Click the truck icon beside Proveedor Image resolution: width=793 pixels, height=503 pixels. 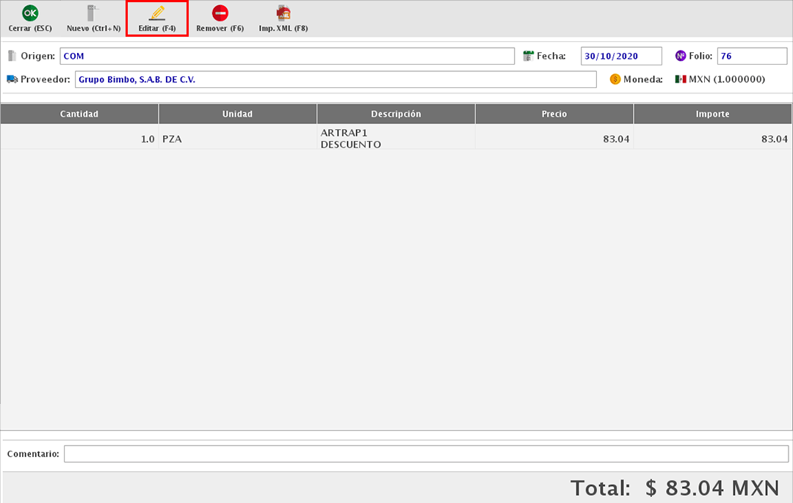pyautogui.click(x=12, y=79)
